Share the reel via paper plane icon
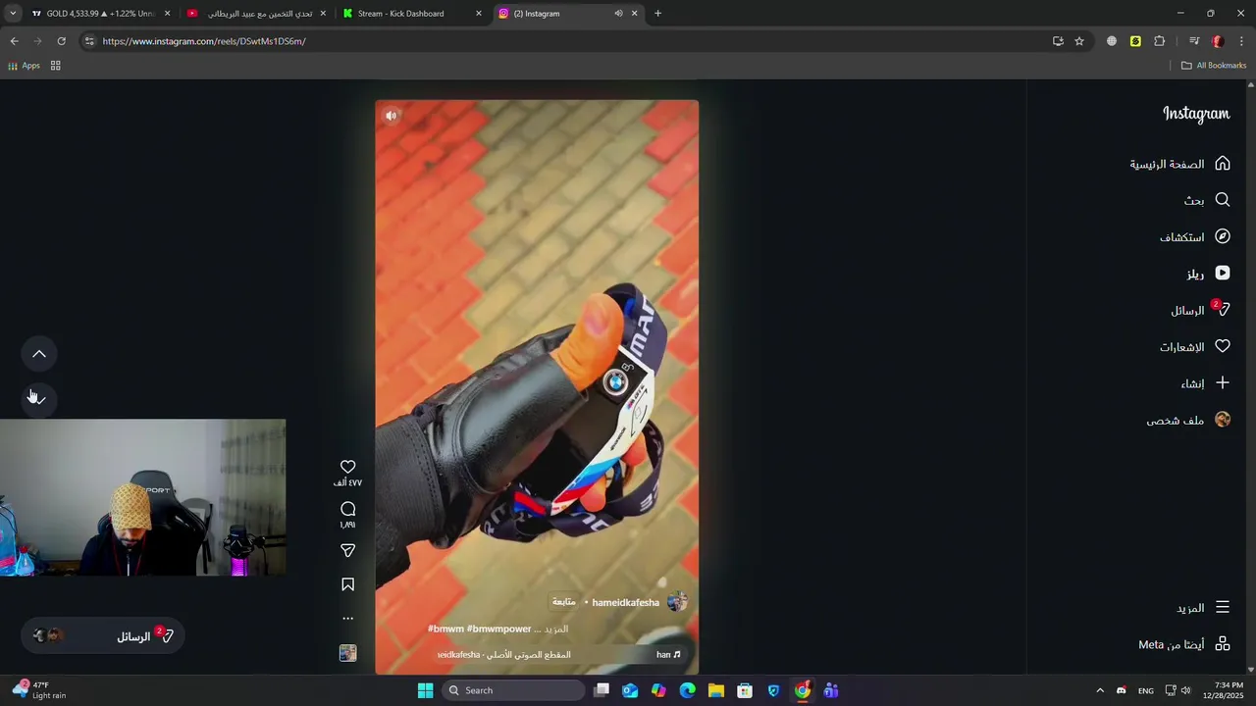 [347, 551]
